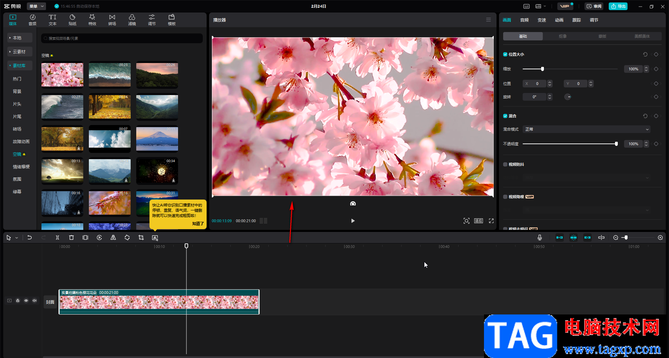
Task: Click the fullscreen icon in player
Action: pyautogui.click(x=491, y=221)
